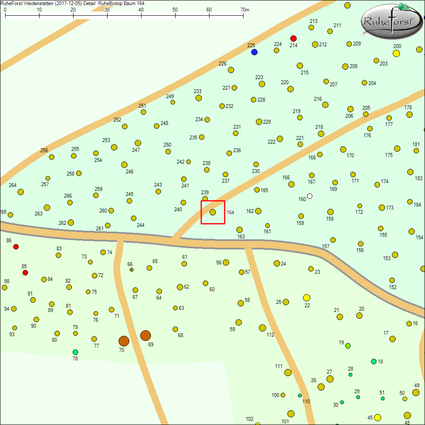The height and width of the screenshot is (425, 425).
Task: Click the highlighted tree 164 marker
Action: (212, 212)
